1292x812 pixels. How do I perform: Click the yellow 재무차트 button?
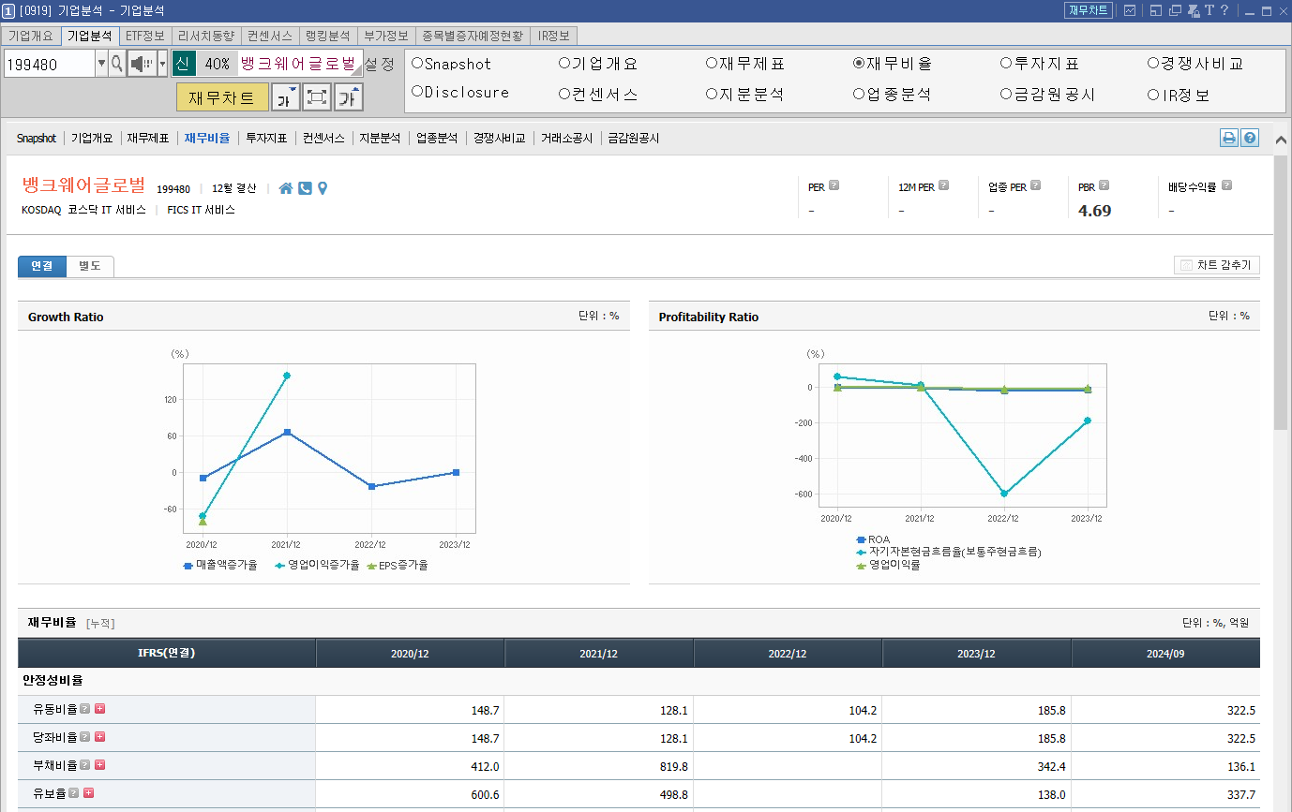tap(221, 97)
